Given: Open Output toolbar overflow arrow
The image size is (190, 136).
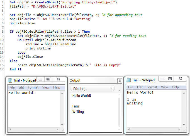Looking at the screenshot, I should [x=120, y=91].
